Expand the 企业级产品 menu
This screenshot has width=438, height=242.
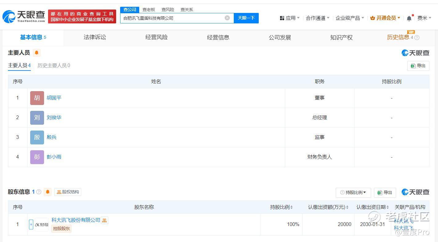click(x=350, y=18)
